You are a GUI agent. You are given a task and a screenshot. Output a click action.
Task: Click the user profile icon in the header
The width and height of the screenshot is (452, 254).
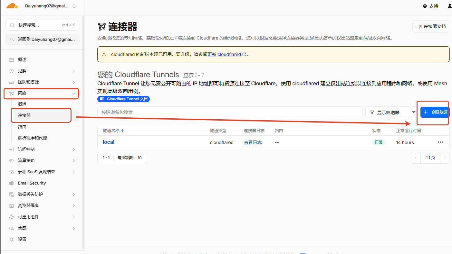click(450, 6)
